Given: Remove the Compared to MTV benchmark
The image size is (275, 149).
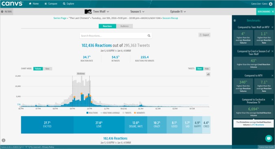Looking at the screenshot, I should (273, 76).
